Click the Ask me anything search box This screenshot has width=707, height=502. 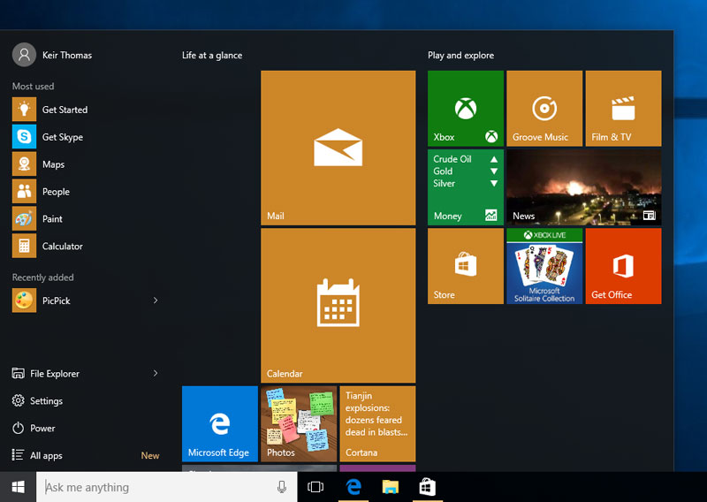pos(166,487)
